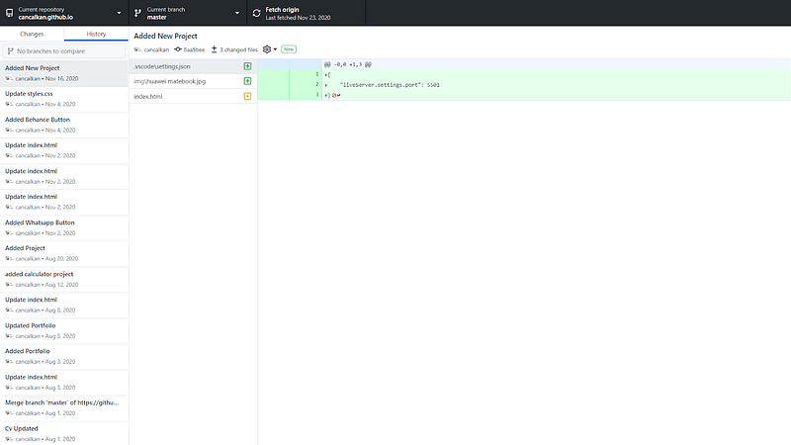Click the diff hunk header @@ -0,0 +1,3 @@
The width and height of the screenshot is (791, 445).
(x=348, y=64)
